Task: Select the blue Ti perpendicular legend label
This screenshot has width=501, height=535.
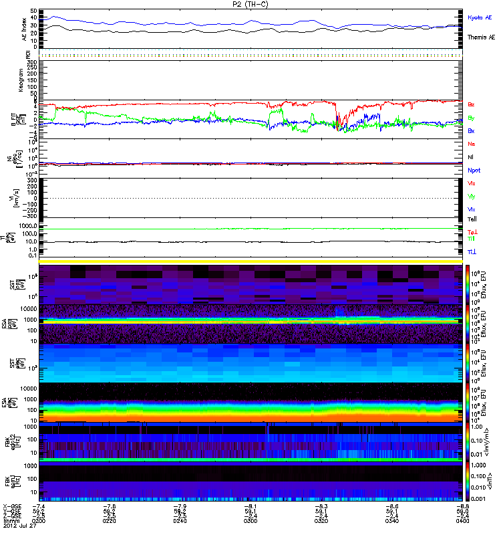Action: point(472,252)
